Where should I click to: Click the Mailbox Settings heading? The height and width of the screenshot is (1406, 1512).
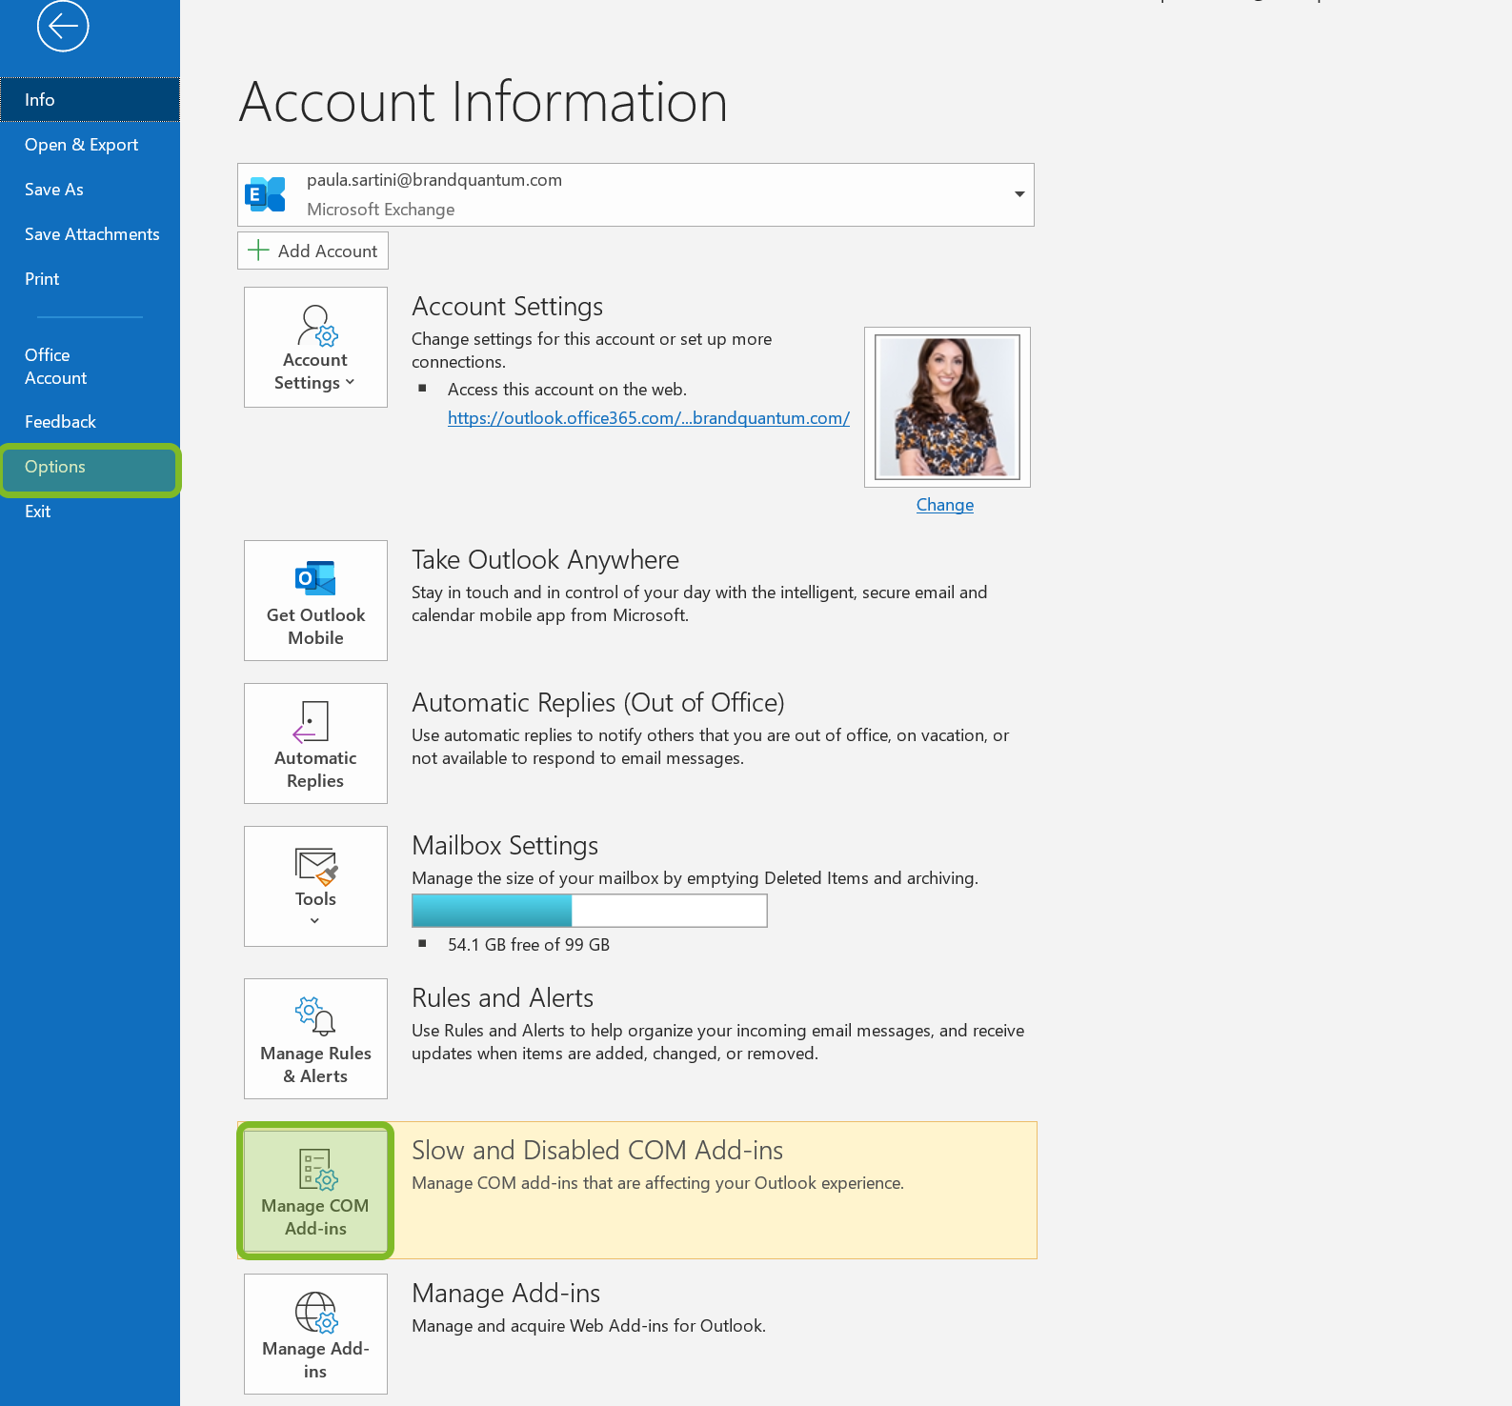point(505,846)
